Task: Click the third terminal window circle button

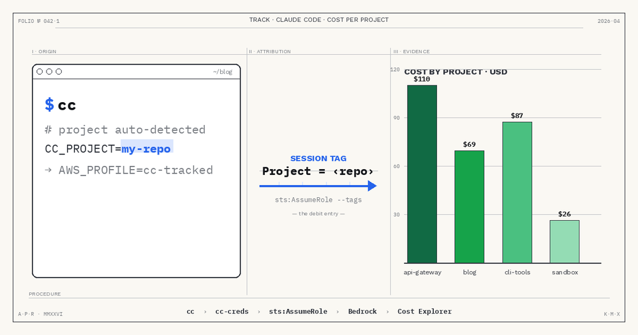Action: [59, 71]
